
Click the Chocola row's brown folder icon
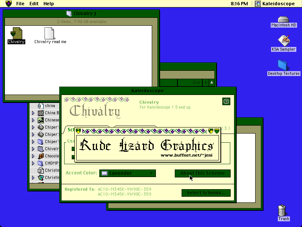click(40, 156)
